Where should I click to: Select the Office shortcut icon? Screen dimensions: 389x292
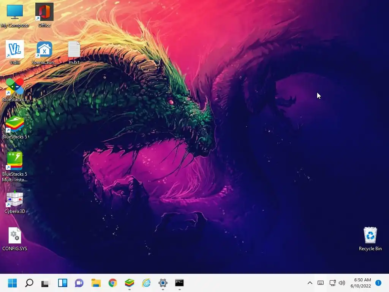(x=44, y=15)
